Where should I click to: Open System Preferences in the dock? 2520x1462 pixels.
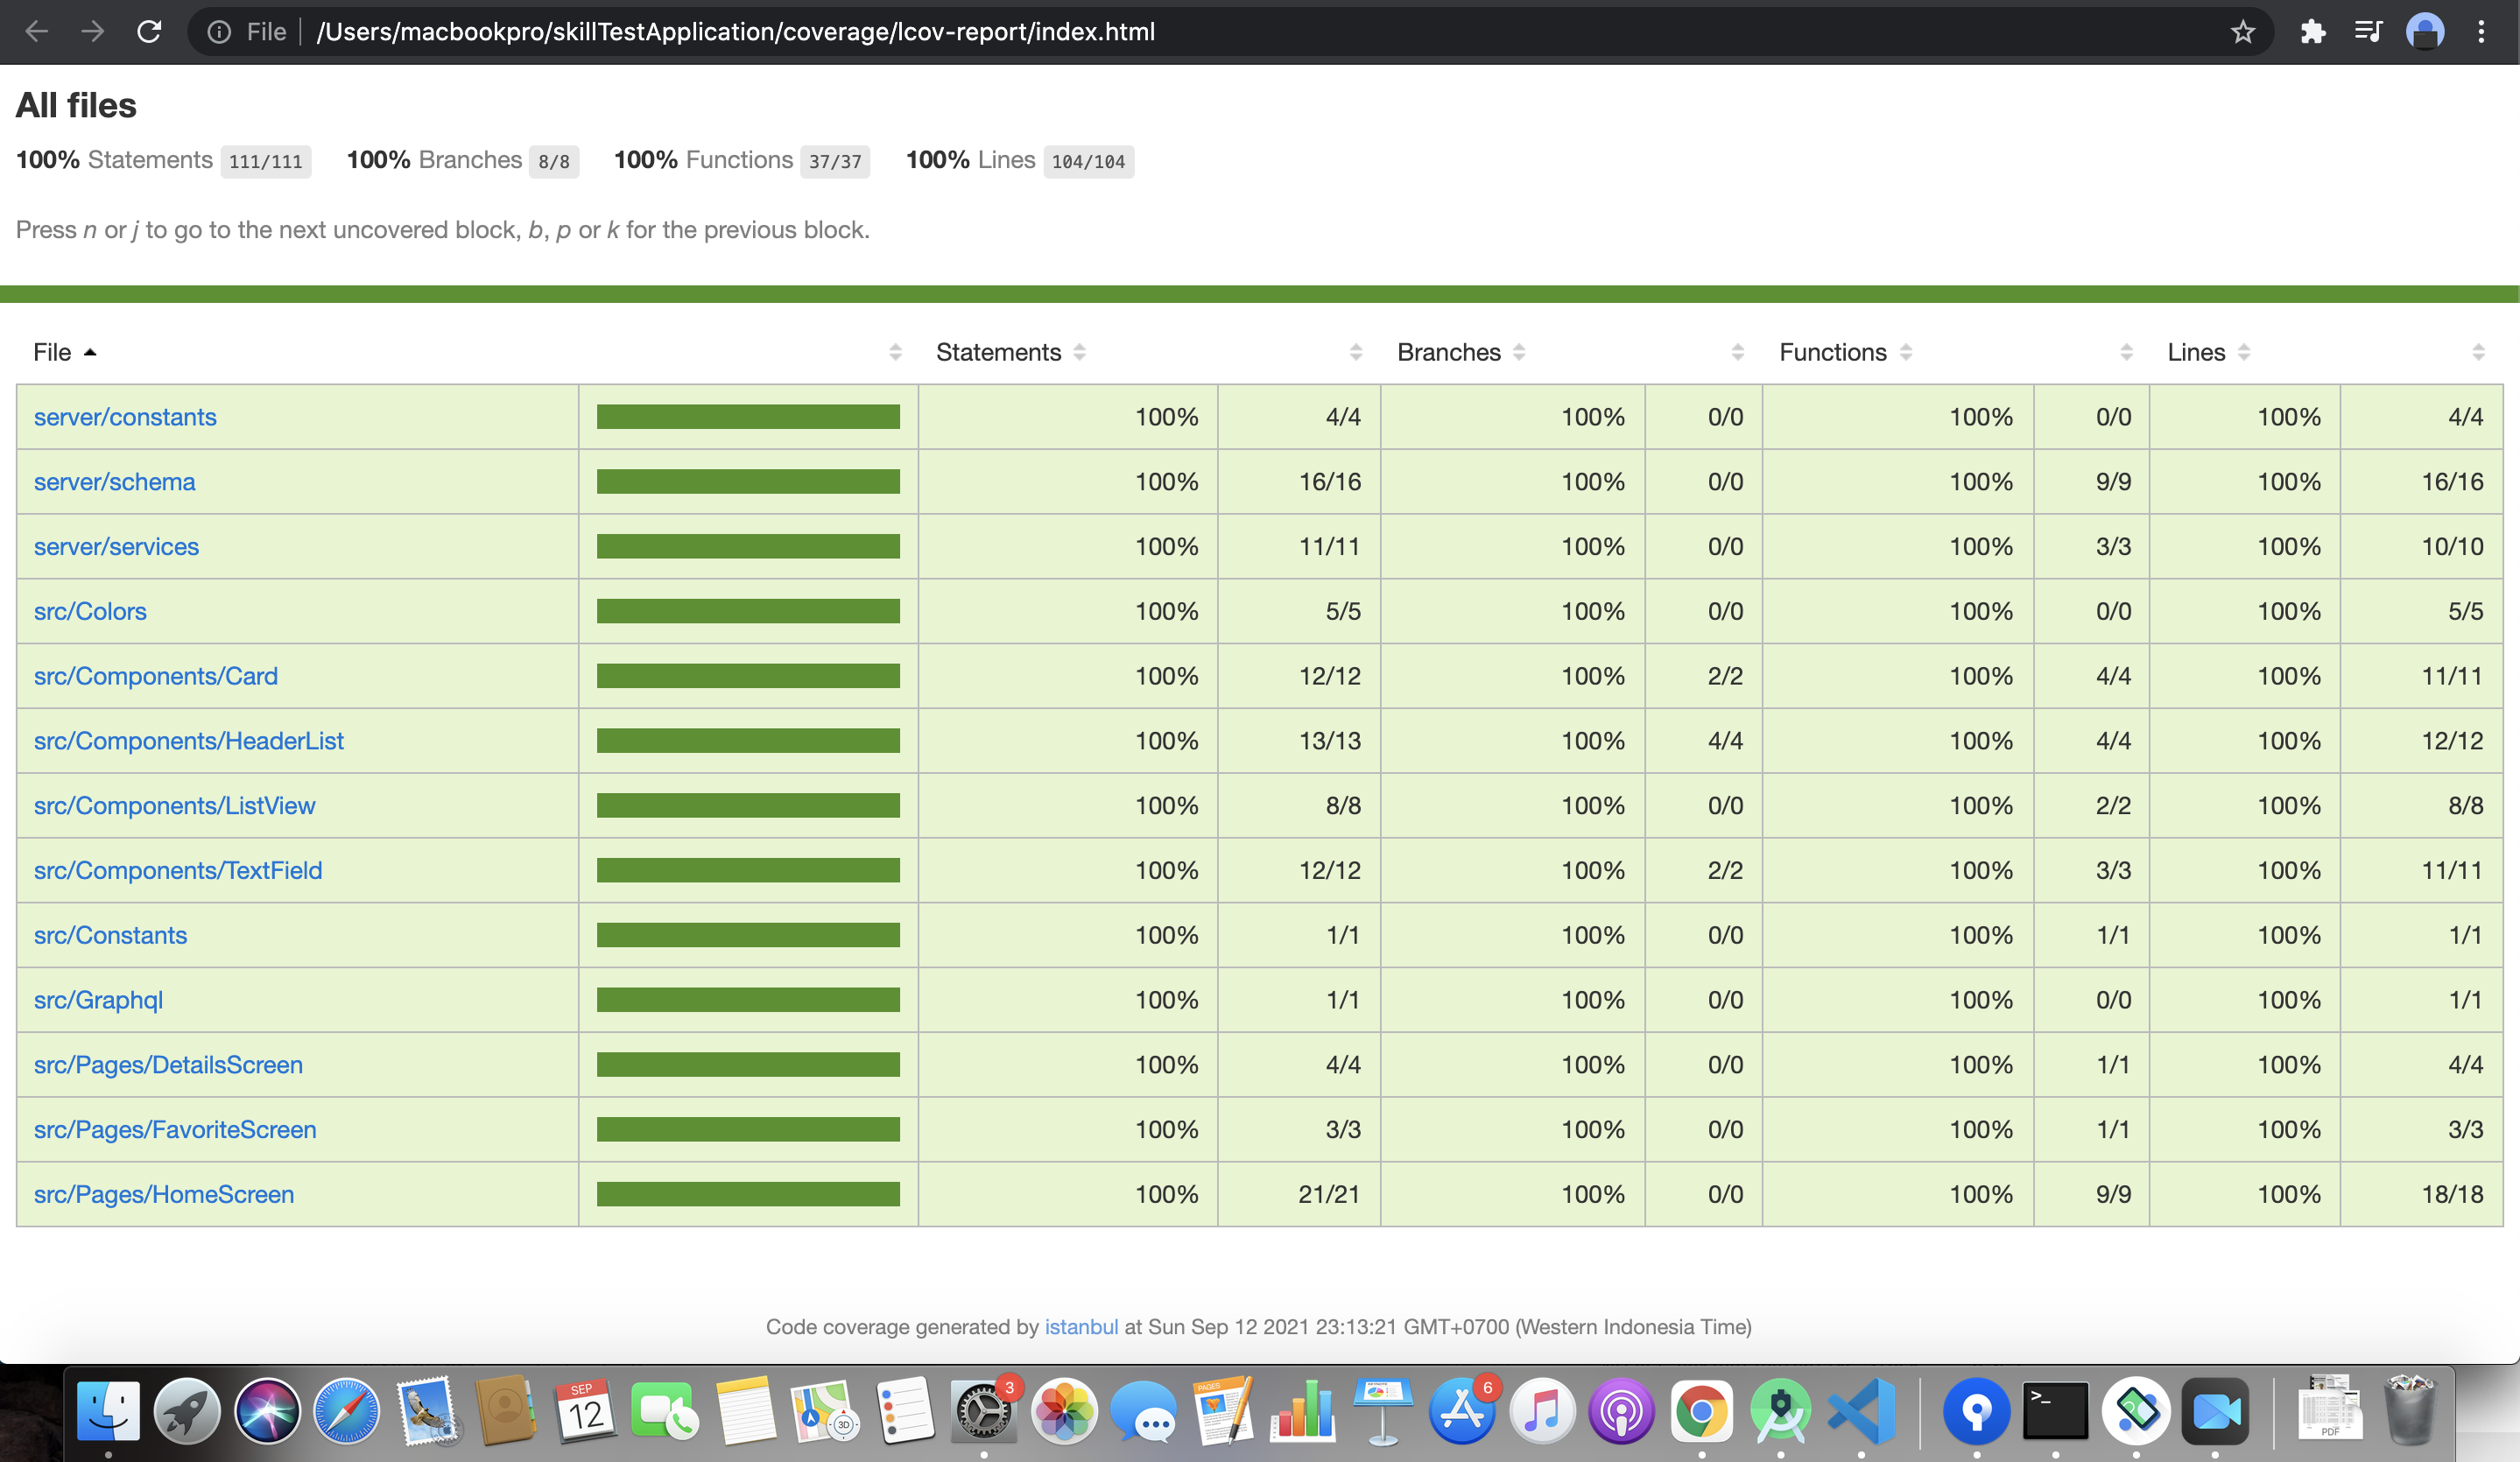[984, 1410]
